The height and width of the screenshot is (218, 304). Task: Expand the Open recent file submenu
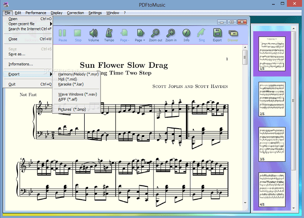tap(28, 24)
